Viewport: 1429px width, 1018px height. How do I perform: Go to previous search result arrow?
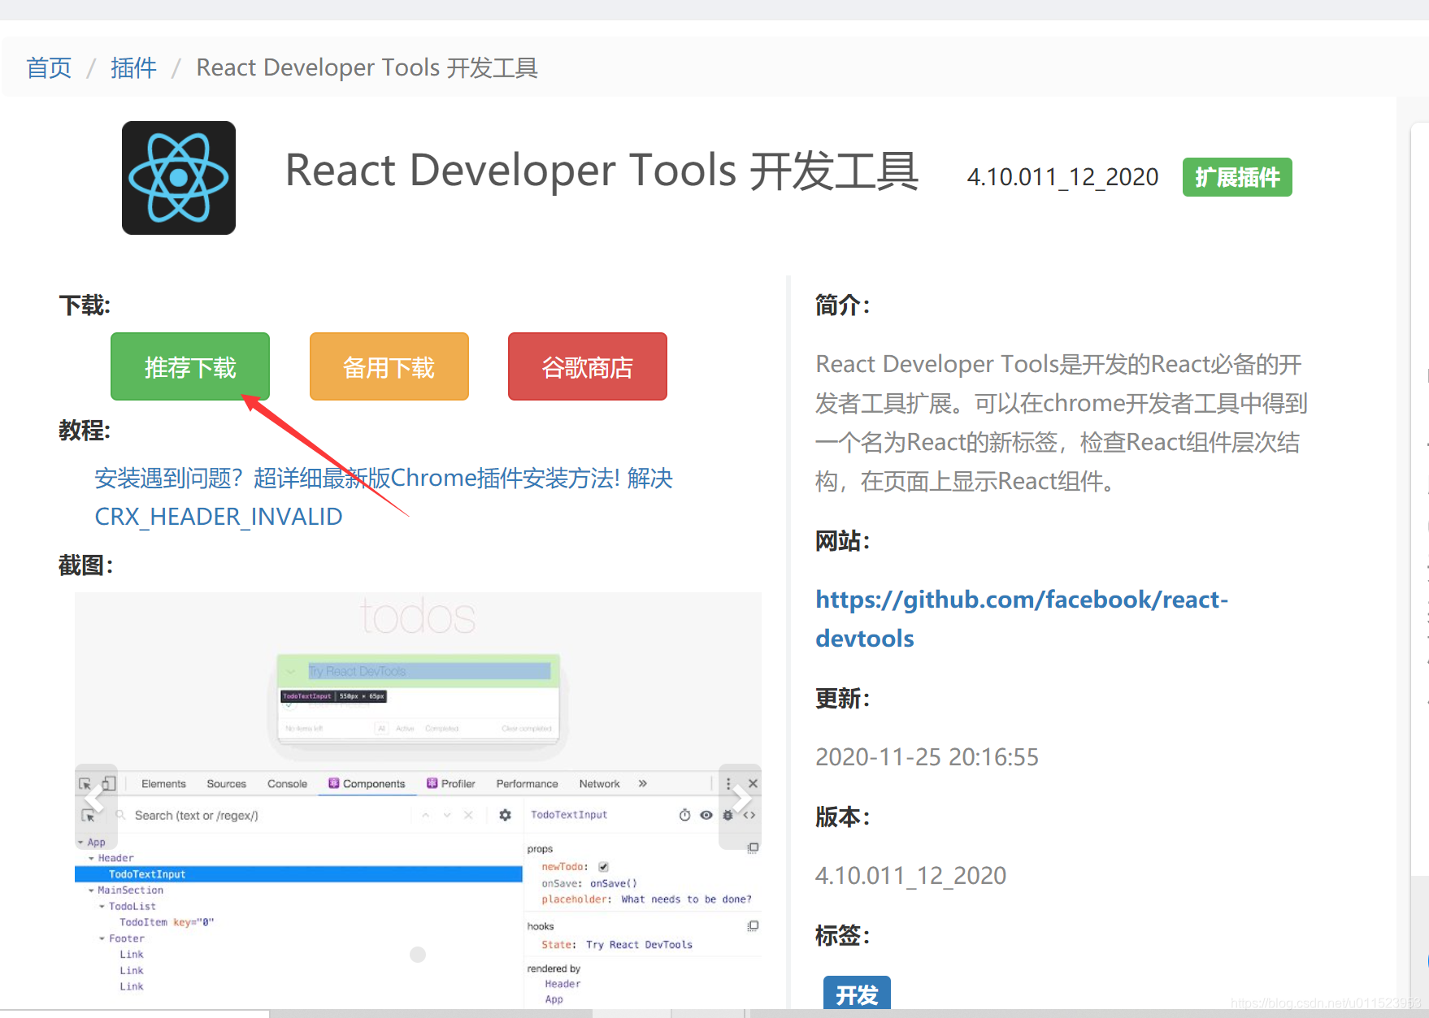point(425,815)
